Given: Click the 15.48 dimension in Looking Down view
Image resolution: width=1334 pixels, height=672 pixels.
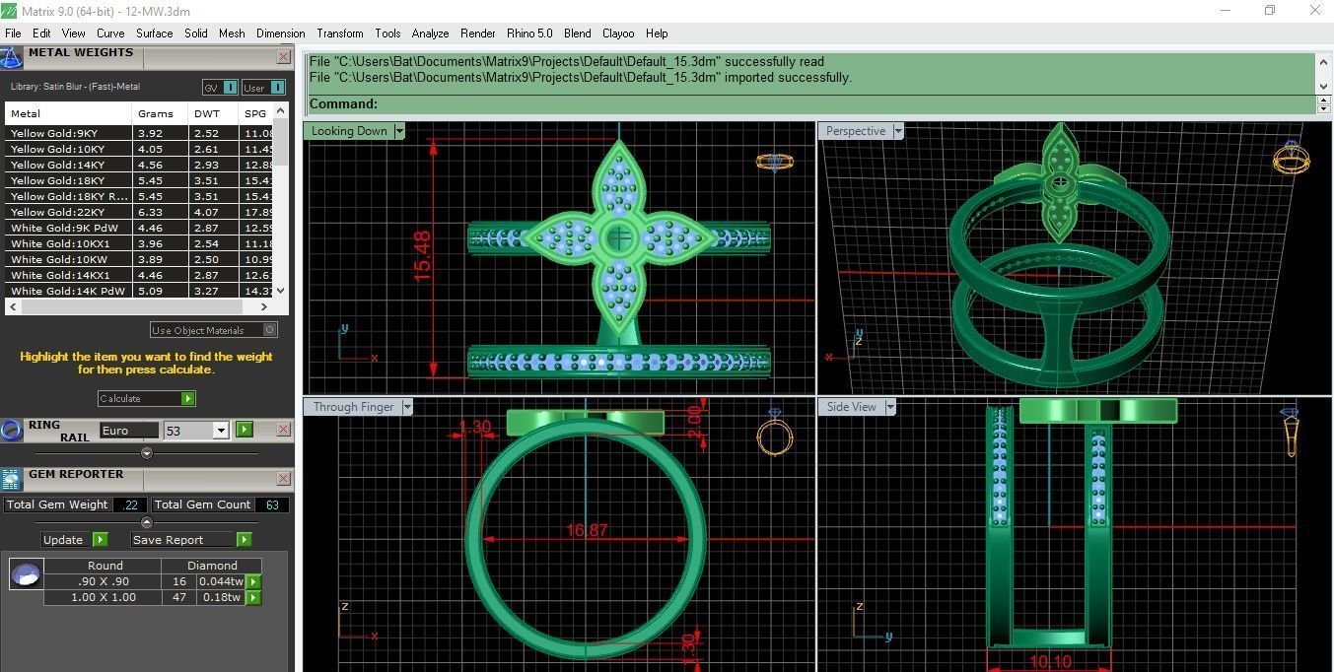Looking at the screenshot, I should [x=423, y=256].
